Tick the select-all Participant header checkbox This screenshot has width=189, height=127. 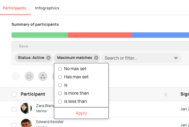(14, 94)
